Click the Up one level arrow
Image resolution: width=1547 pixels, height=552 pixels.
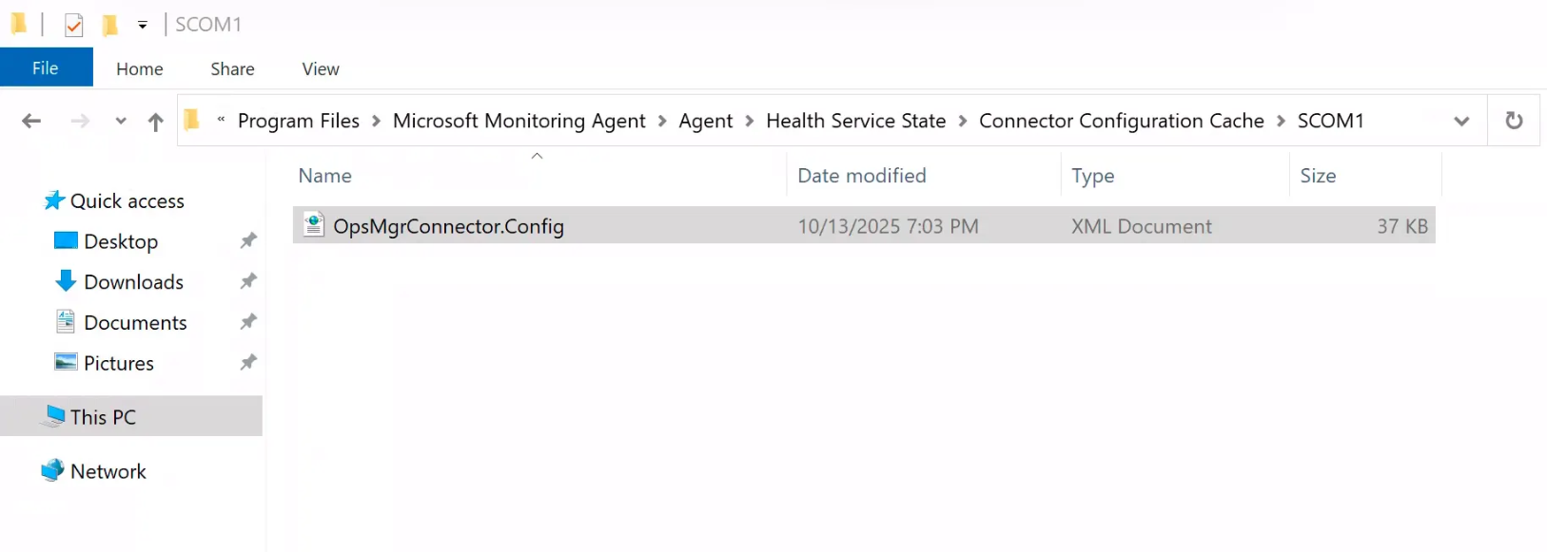pyautogui.click(x=156, y=121)
